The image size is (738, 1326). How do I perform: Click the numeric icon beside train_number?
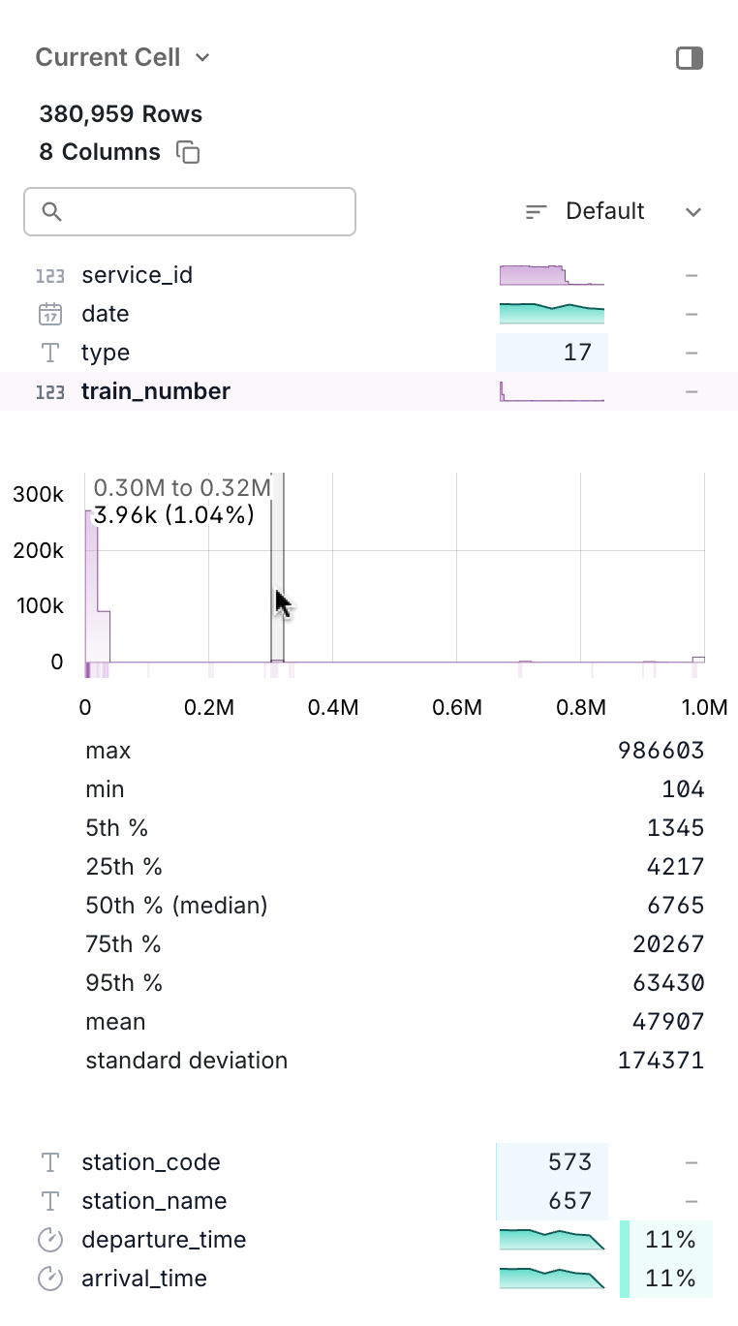51,391
